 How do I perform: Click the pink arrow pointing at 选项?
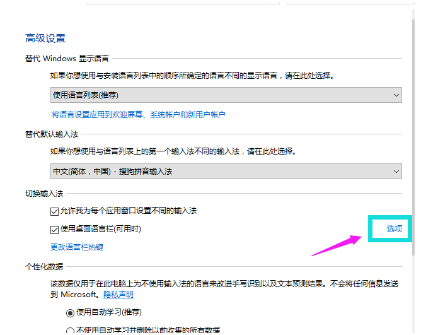[338, 245]
